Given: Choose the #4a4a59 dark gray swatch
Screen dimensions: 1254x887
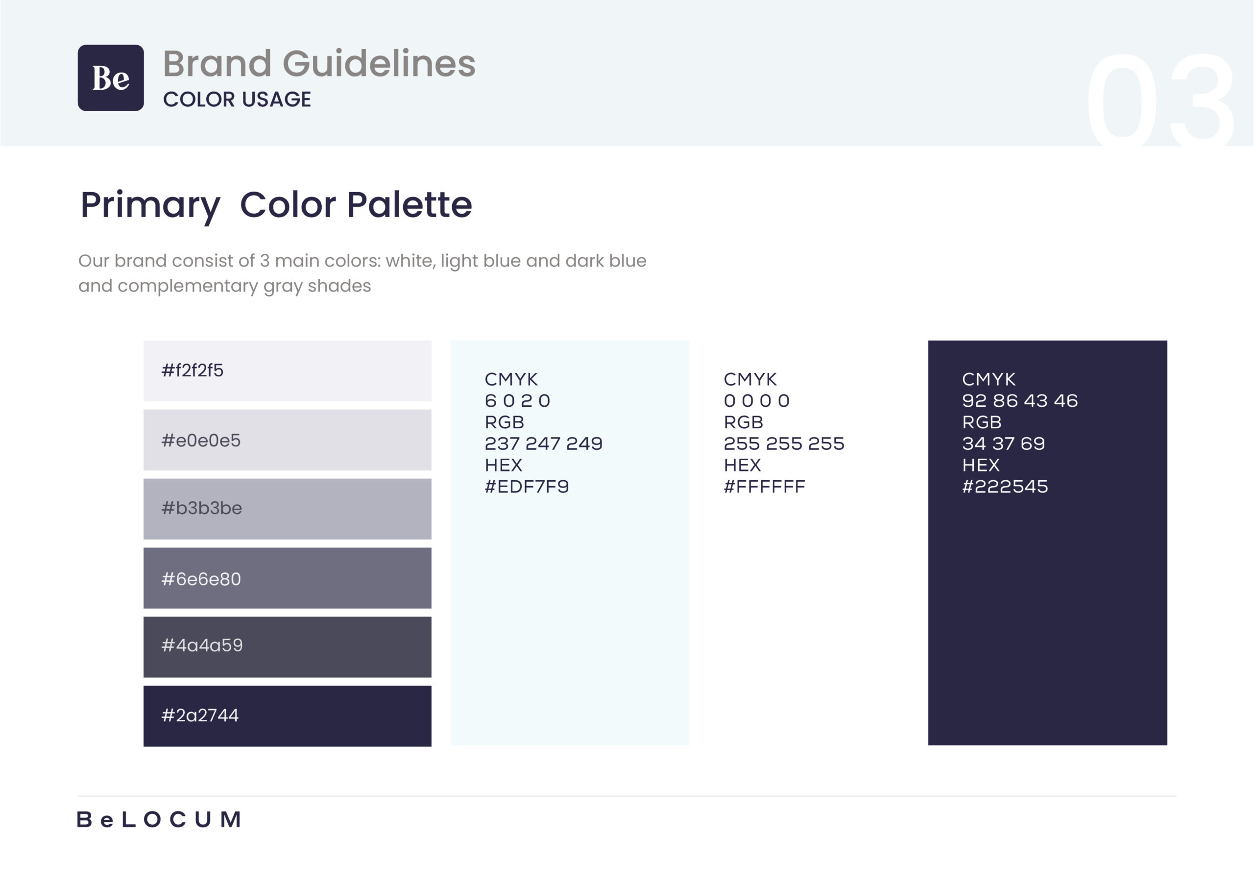Looking at the screenshot, I should click(287, 646).
